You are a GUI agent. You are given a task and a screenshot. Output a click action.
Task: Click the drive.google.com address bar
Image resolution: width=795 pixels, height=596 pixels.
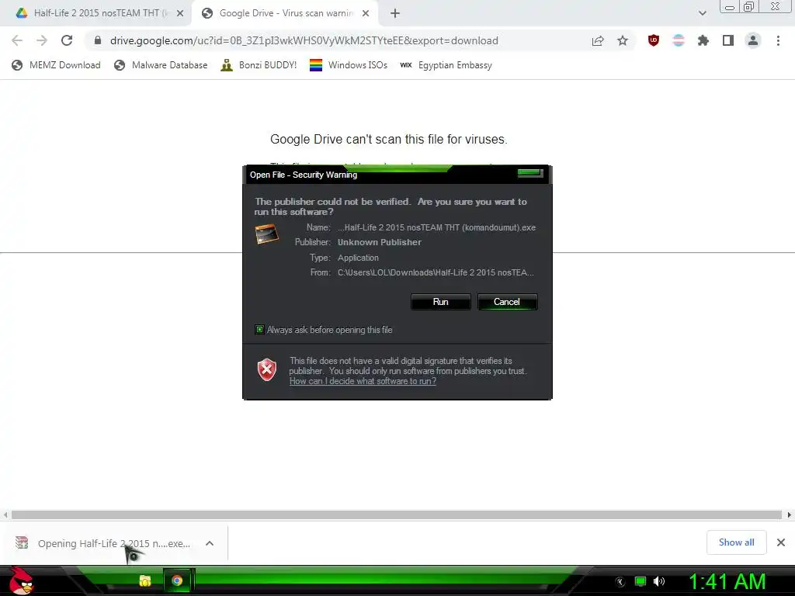pyautogui.click(x=304, y=40)
